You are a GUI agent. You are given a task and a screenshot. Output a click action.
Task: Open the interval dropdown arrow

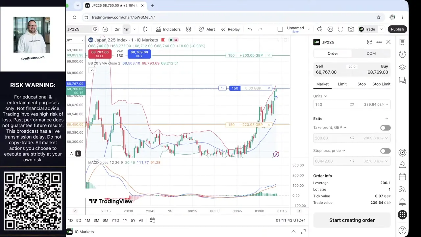coord(134,29)
